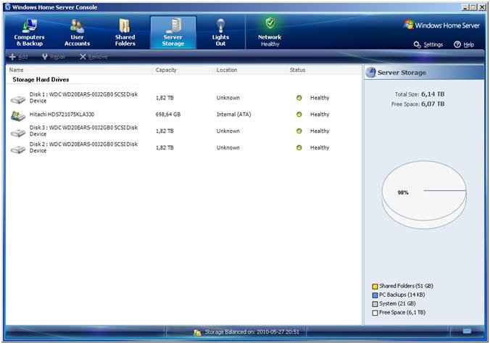Click the 698,64 GB capacity value
Screen dimensions: 490x344
[168, 114]
